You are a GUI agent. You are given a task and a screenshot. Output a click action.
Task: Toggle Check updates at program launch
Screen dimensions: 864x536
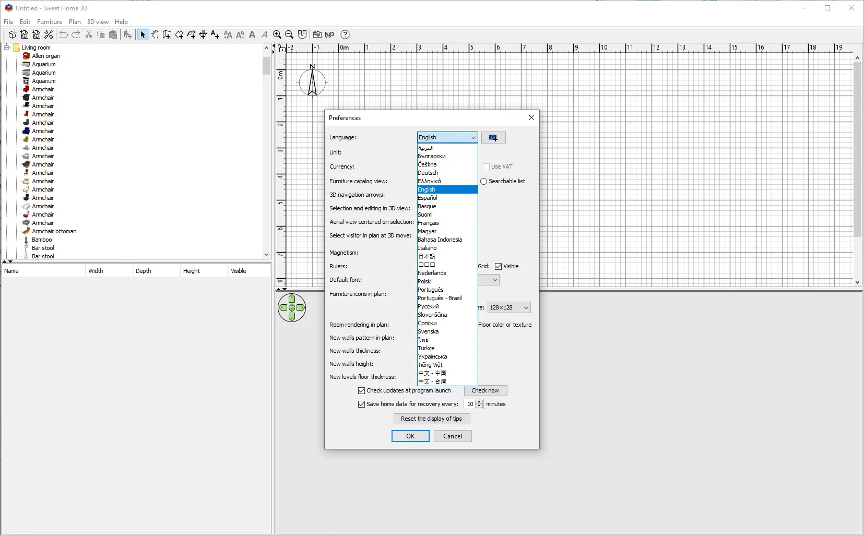tap(361, 390)
